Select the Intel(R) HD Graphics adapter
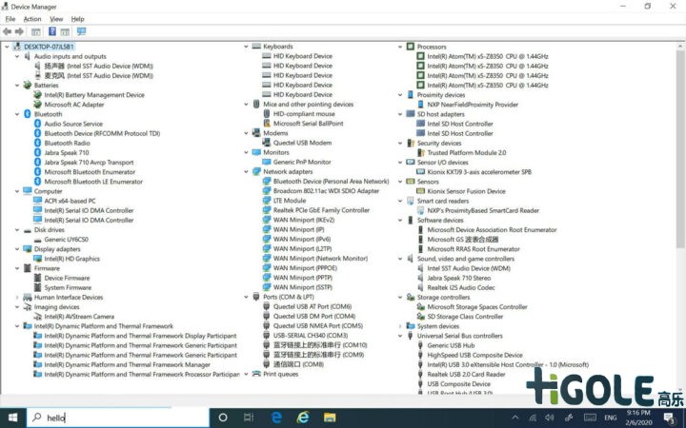Image resolution: width=686 pixels, height=428 pixels. click(x=71, y=259)
